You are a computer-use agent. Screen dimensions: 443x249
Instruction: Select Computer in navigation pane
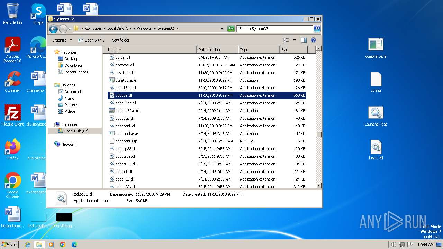[x=69, y=124]
